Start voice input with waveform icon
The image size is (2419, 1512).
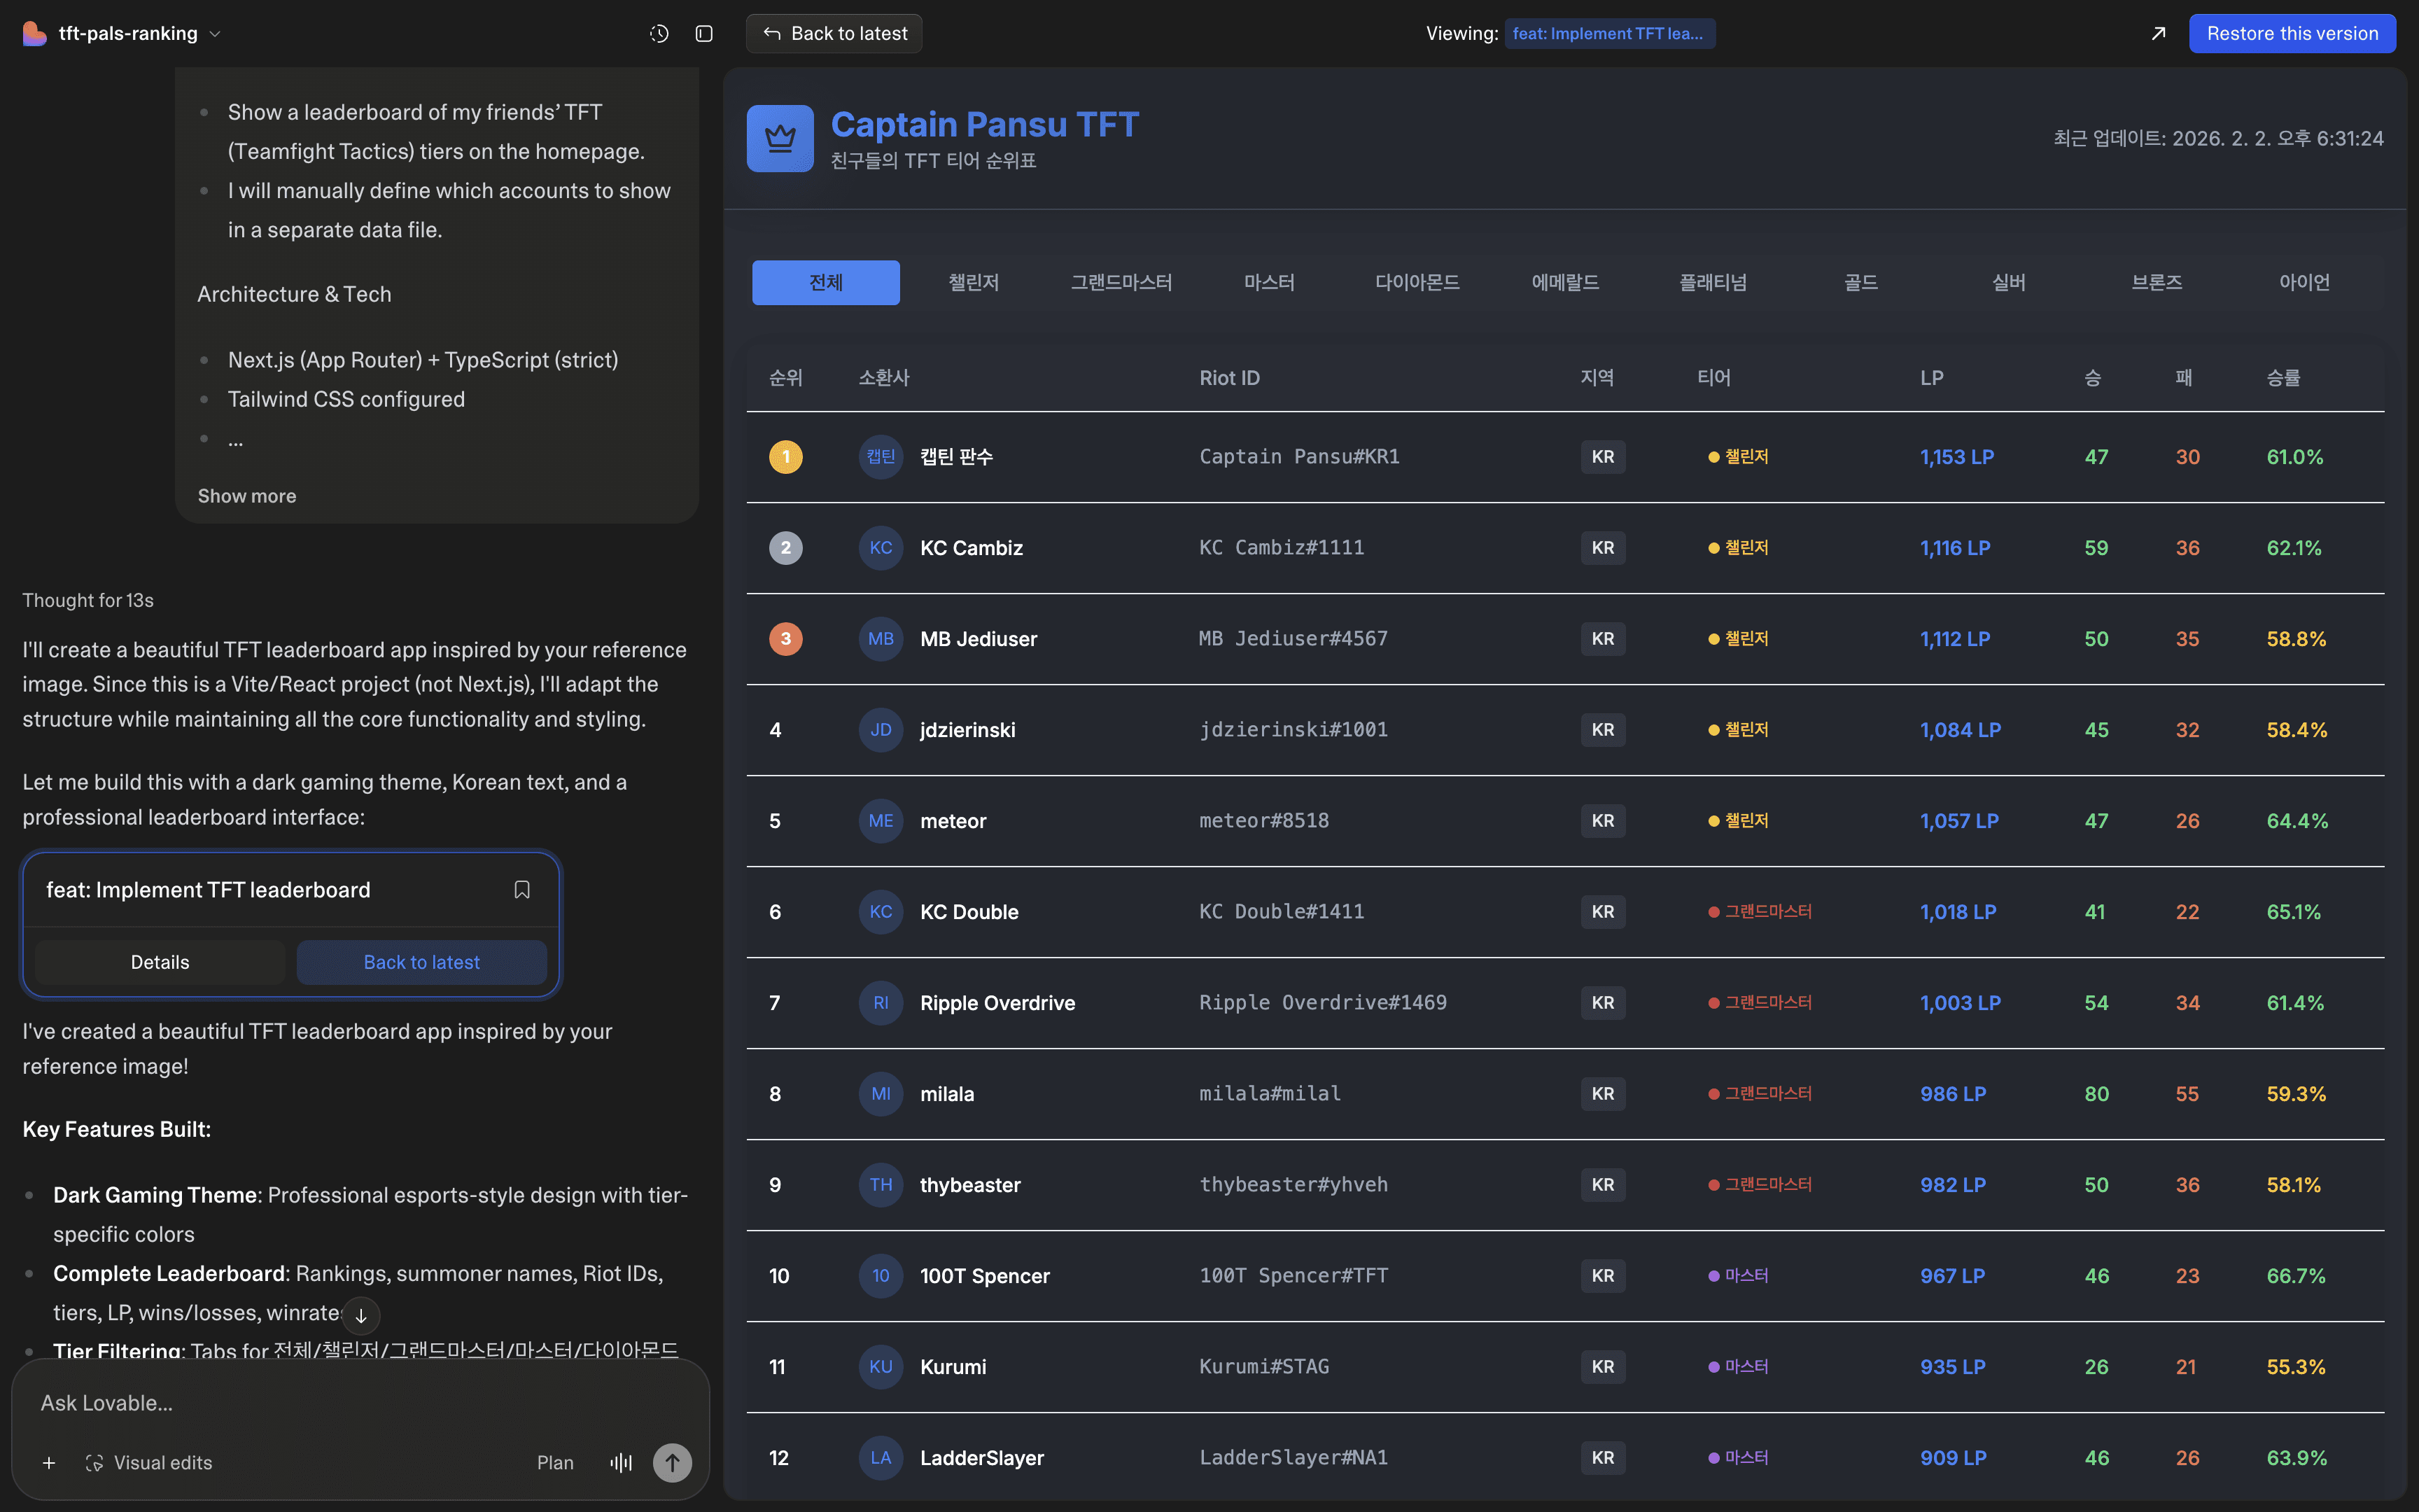(x=621, y=1463)
